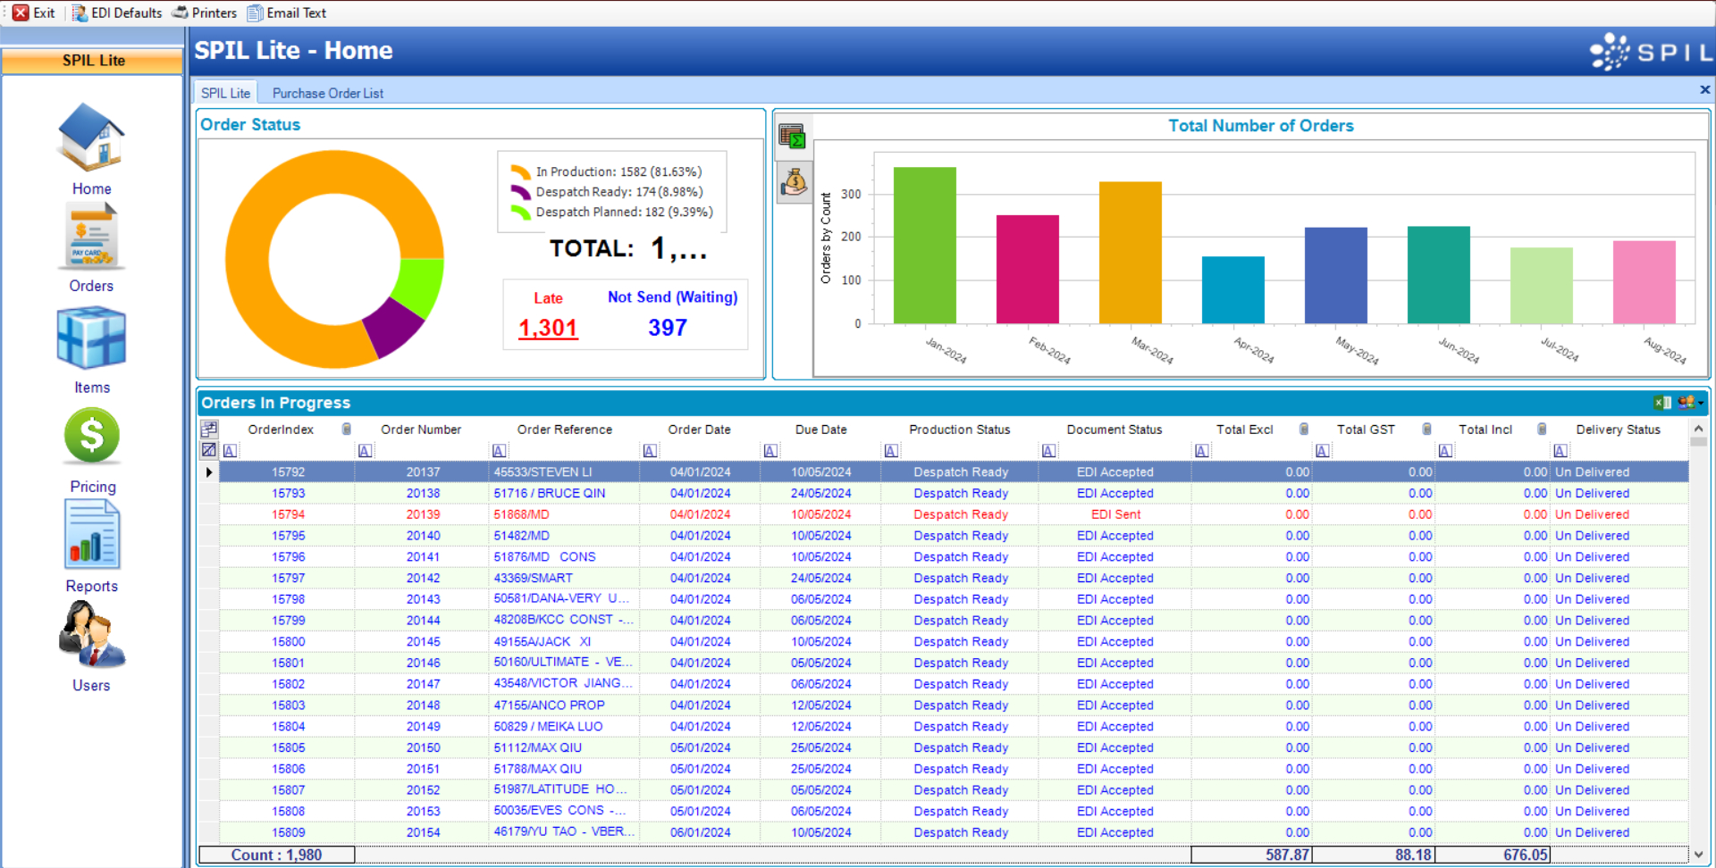Click Not Send (Waiting) count 397
The height and width of the screenshot is (868, 1716).
[x=668, y=328]
